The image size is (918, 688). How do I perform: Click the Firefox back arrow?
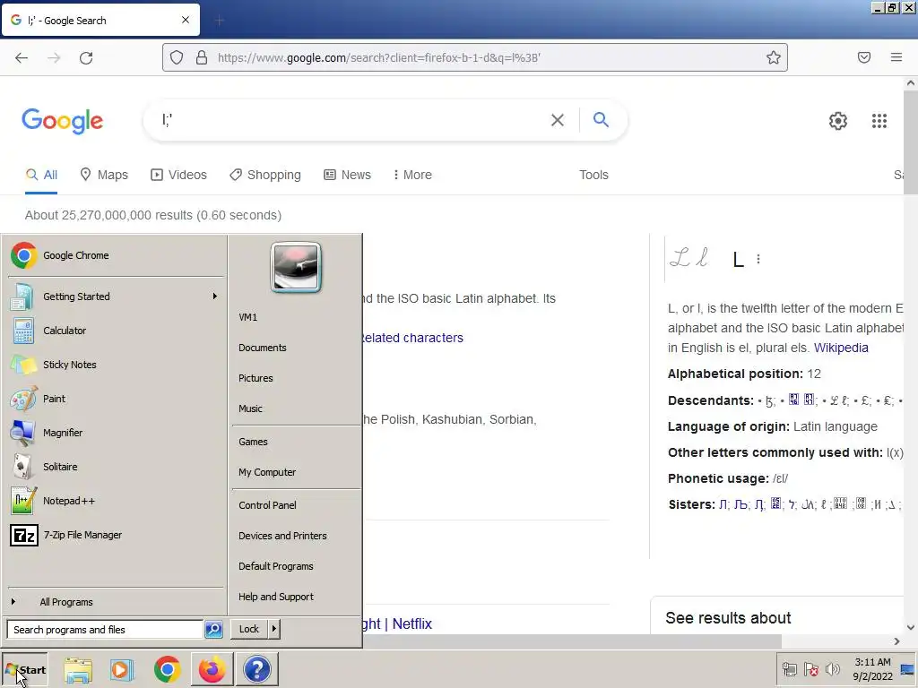(22, 57)
